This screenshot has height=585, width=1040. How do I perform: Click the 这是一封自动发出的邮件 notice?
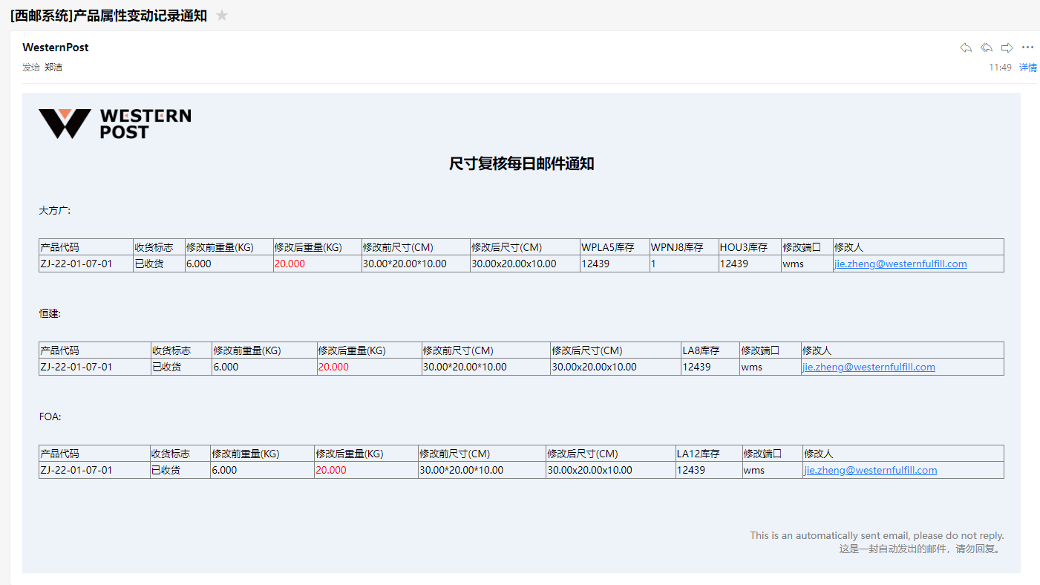921,549
